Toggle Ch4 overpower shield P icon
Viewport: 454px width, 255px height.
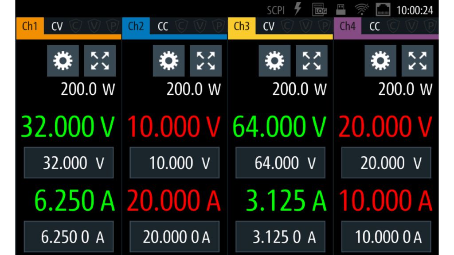tap(429, 27)
